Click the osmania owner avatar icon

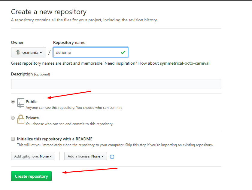coord(18,52)
